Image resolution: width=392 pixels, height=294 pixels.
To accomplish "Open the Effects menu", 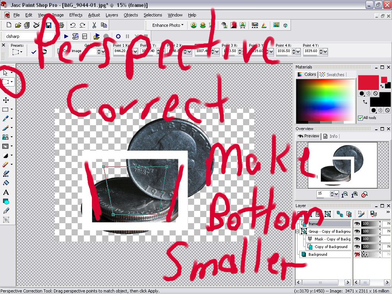I will [x=76, y=15].
